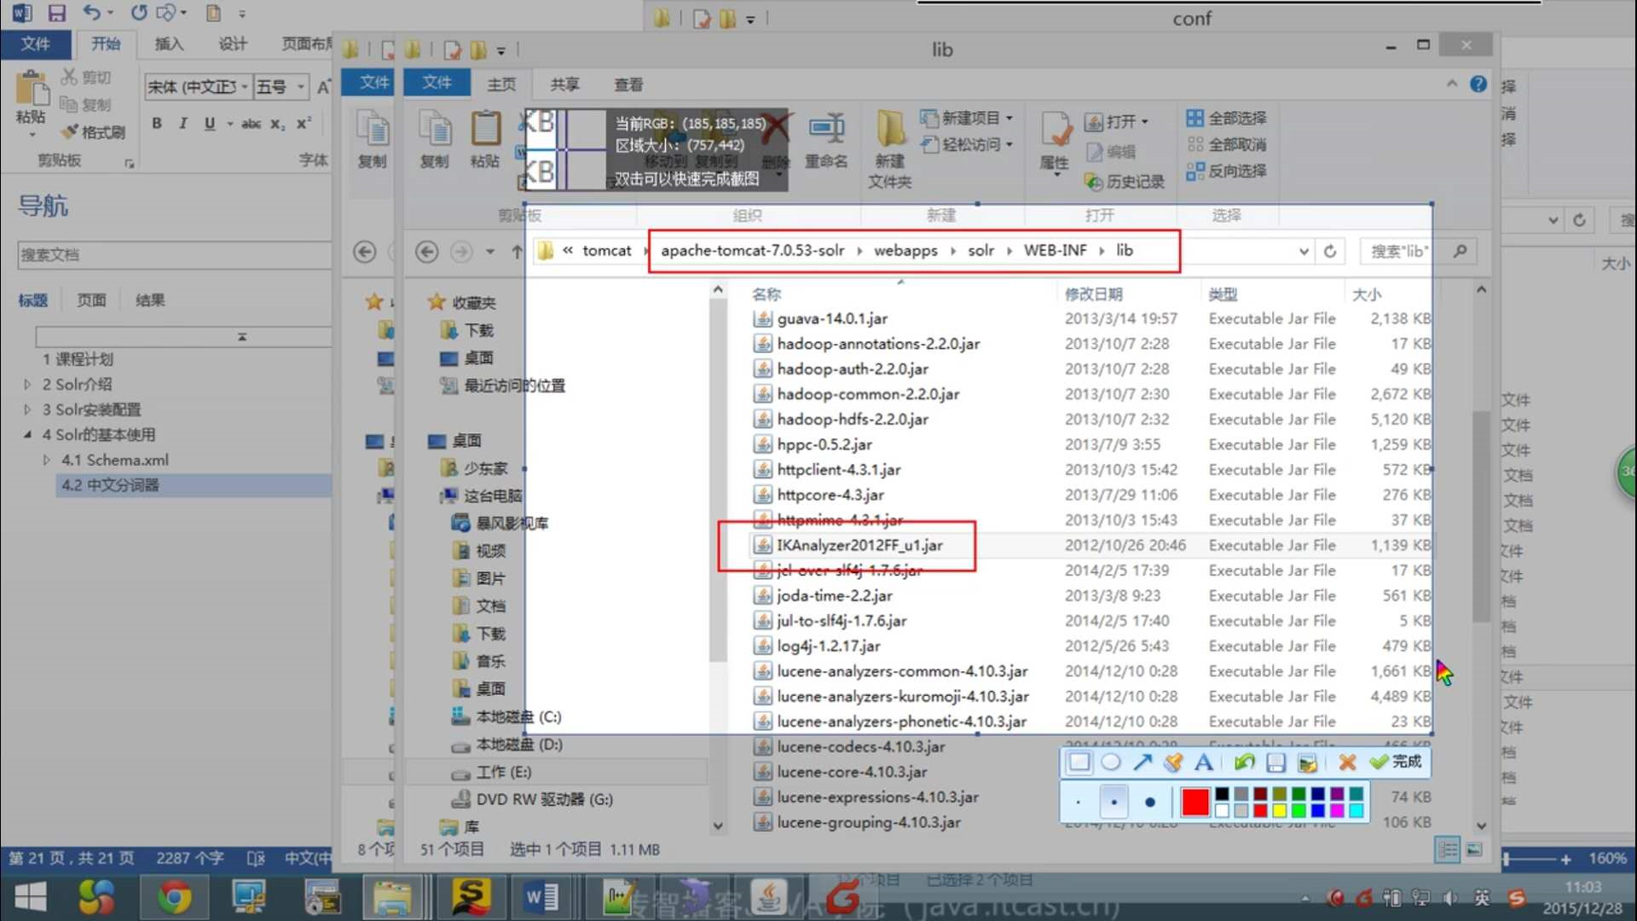1637x921 pixels.
Task: Select 4.2 中文分词器 heading in navigation
Action: pos(109,485)
